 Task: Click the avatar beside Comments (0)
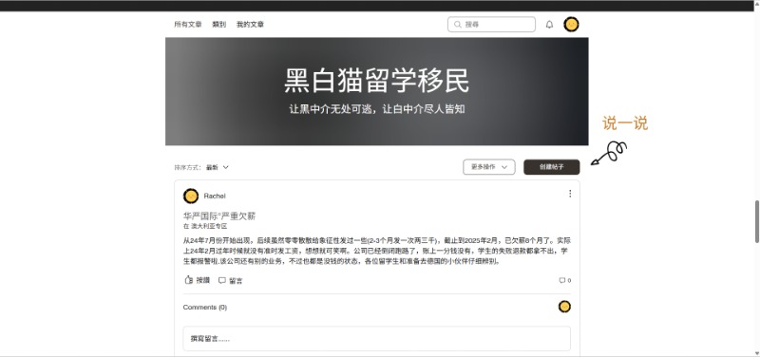[x=564, y=307]
